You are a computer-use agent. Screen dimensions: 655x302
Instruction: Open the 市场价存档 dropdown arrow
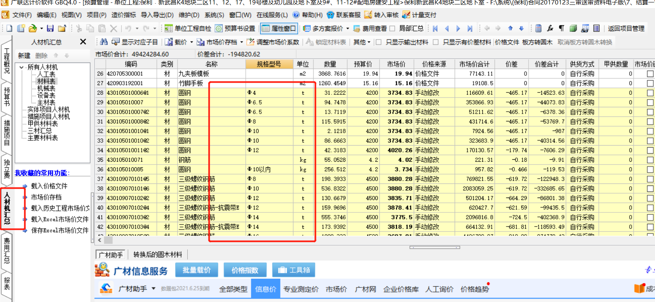tap(242, 42)
